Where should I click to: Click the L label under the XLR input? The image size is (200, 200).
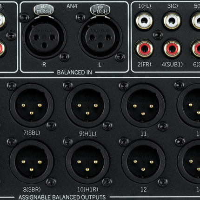100,65
